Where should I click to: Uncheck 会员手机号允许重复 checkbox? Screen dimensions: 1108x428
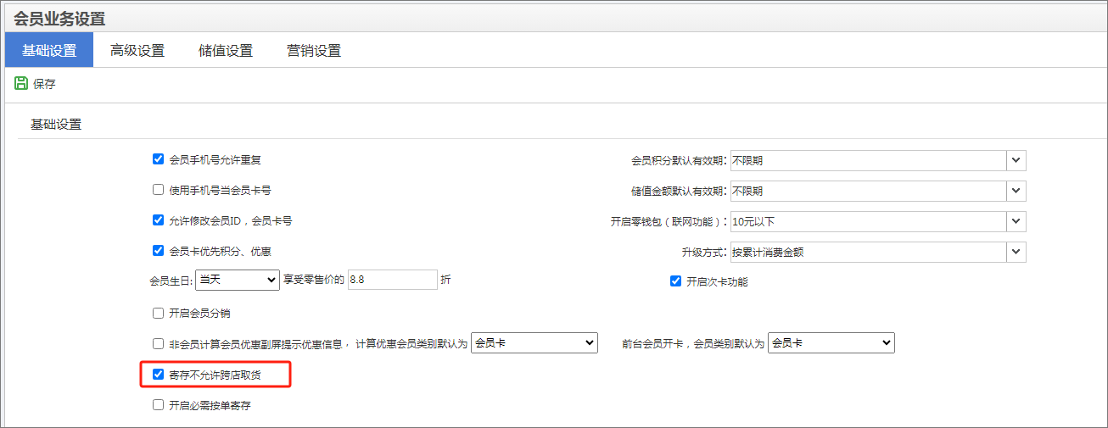(158, 159)
